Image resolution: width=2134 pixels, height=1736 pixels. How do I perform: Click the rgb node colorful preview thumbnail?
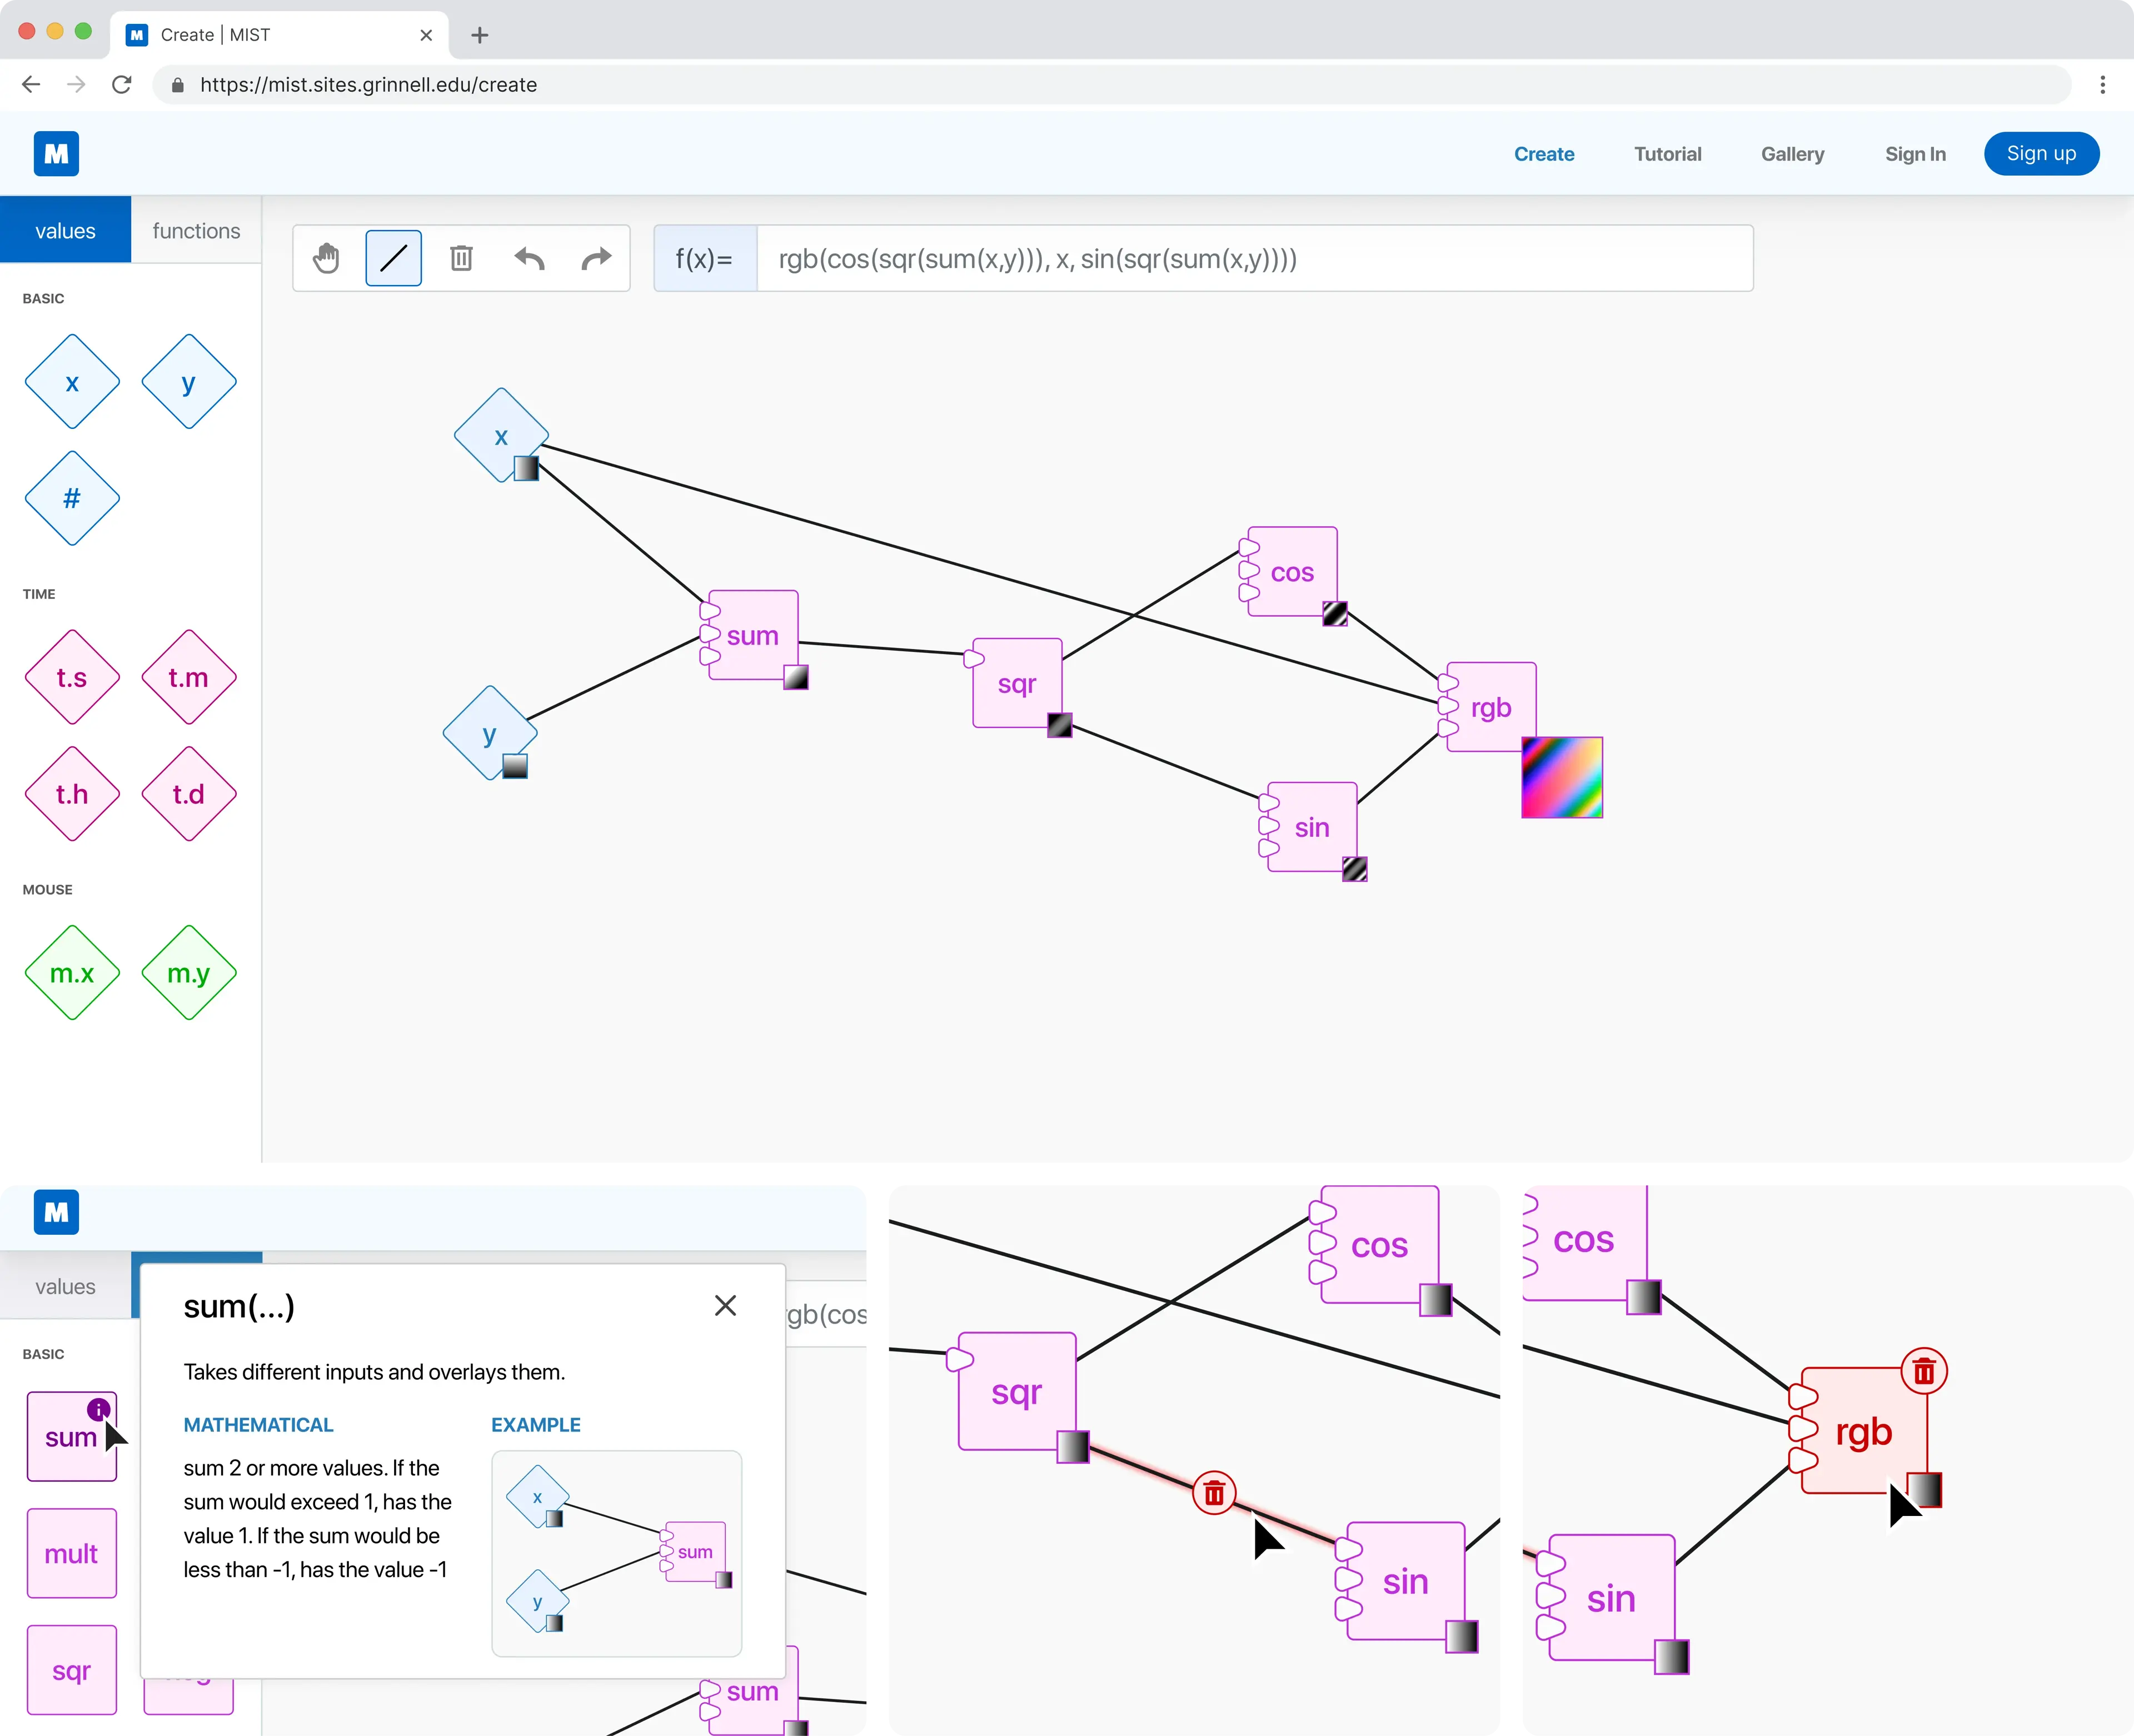click(1562, 778)
